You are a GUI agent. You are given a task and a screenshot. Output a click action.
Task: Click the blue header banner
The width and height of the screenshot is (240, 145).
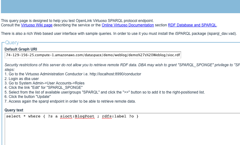pyautogui.click(x=120, y=7)
